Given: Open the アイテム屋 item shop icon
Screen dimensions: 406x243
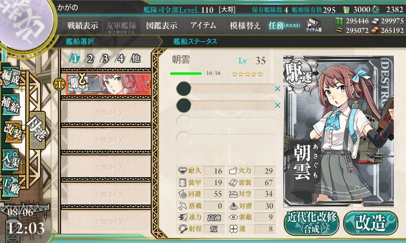Looking at the screenshot, I should pos(314,25).
